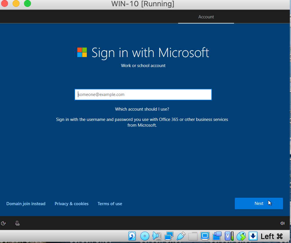Select the Account tab
This screenshot has height=243, width=291.
click(x=206, y=17)
